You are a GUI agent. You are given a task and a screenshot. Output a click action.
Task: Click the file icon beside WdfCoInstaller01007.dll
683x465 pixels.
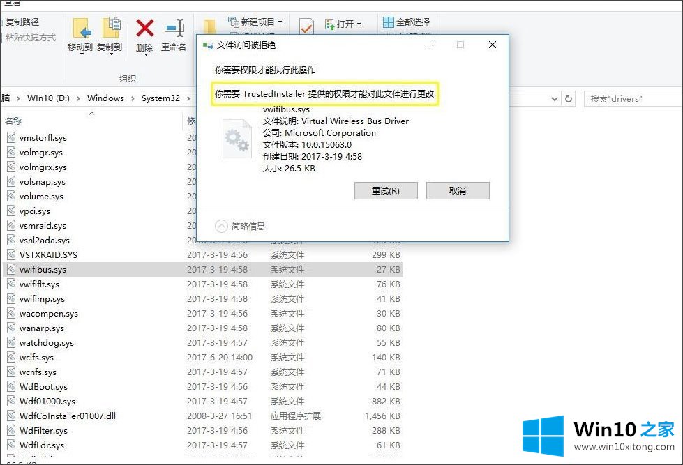11,416
